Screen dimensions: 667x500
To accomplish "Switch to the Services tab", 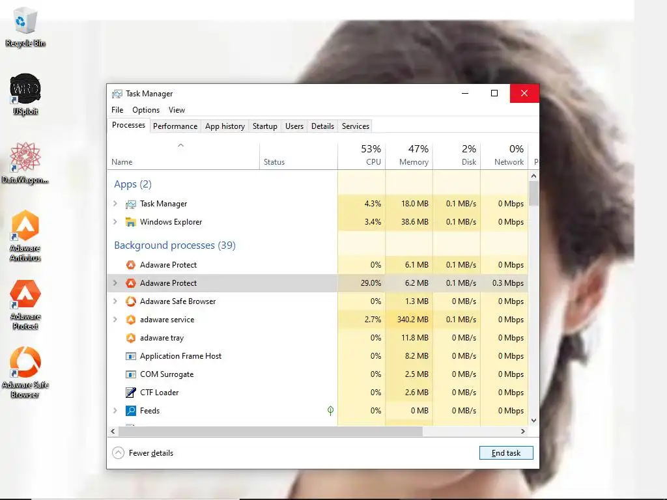I will click(356, 126).
